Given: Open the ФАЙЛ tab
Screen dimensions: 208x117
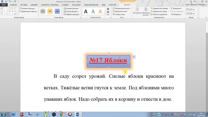Looking at the screenshot, I should (x=4, y=5).
